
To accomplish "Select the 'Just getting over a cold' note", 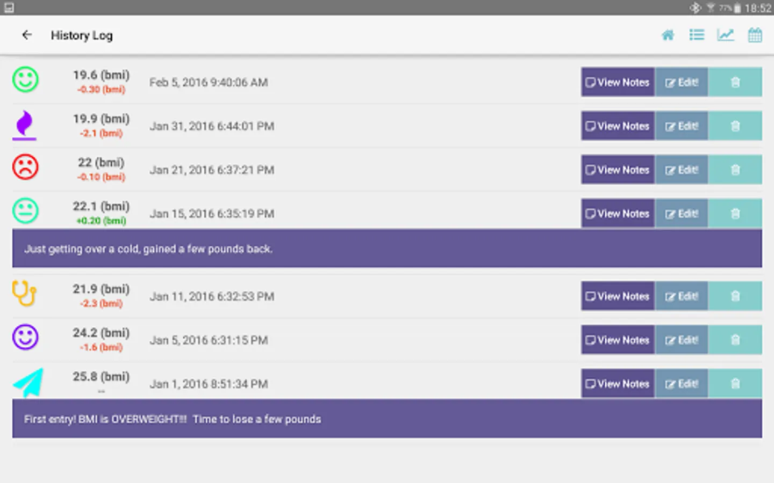I will pyautogui.click(x=148, y=249).
